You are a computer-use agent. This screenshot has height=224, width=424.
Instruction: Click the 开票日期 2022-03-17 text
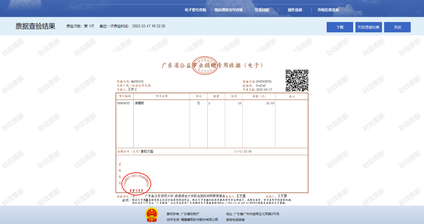coord(264,89)
